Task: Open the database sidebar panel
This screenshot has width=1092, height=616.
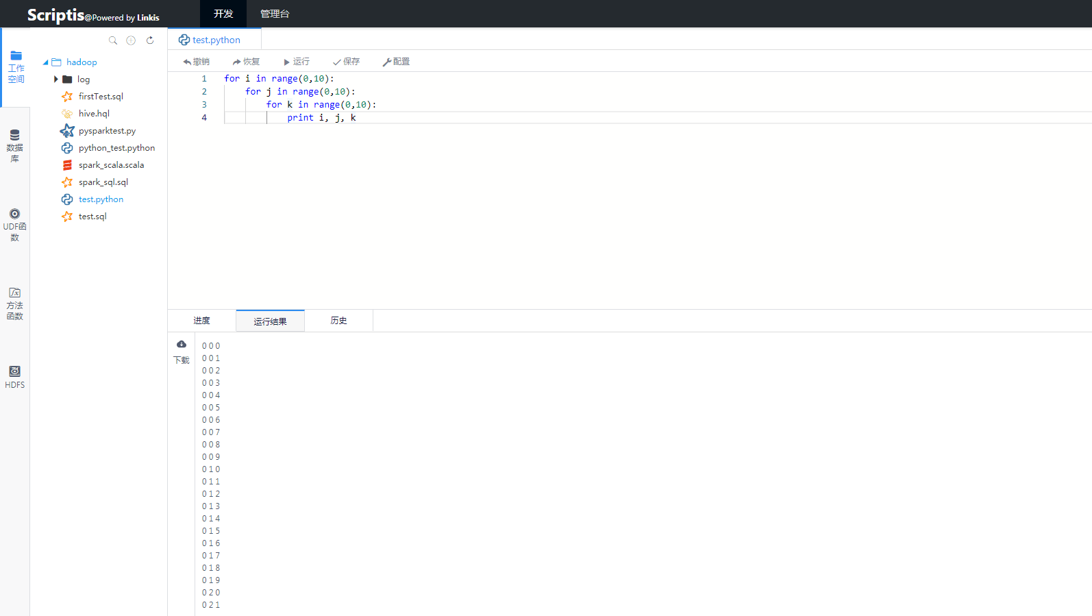Action: (x=14, y=145)
